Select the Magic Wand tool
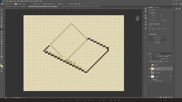This screenshot has height=102, width=182. 2,17
